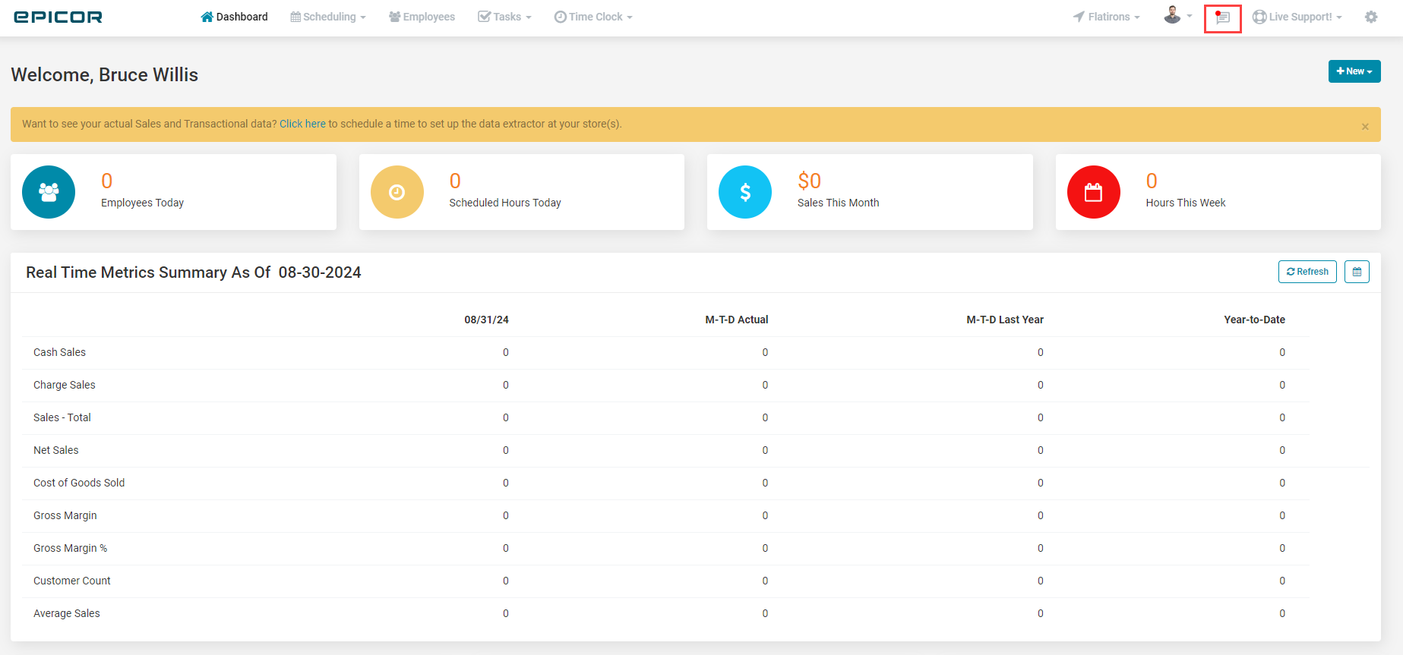Click the Sales This Month dollar icon
The height and width of the screenshot is (655, 1403).
pos(745,192)
